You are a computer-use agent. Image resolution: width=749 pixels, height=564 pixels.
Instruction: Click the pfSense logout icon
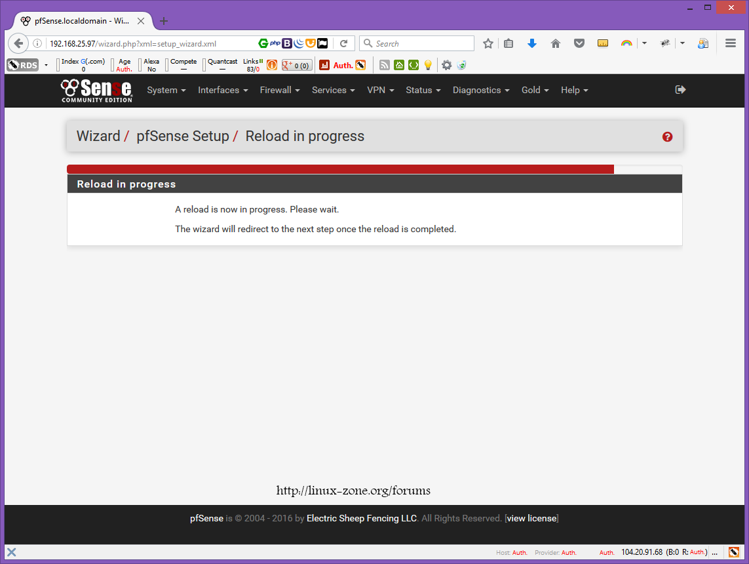680,90
